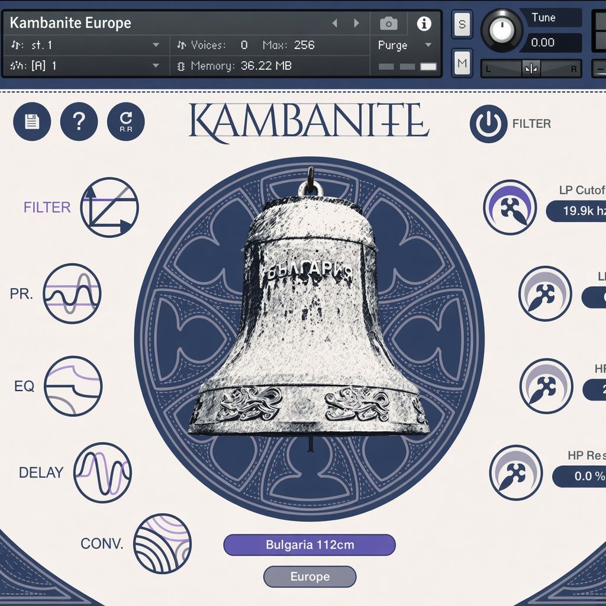This screenshot has height=606, width=606.
Task: Click the LP Cutoff knob
Action: (510, 207)
